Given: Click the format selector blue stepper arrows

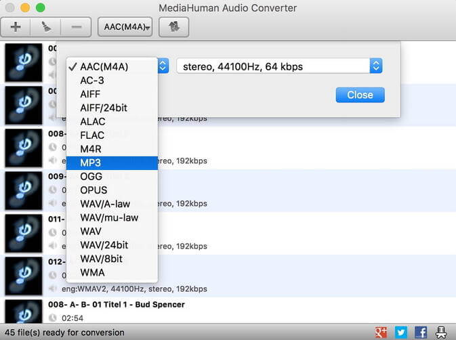Looking at the screenshot, I should 163,66.
